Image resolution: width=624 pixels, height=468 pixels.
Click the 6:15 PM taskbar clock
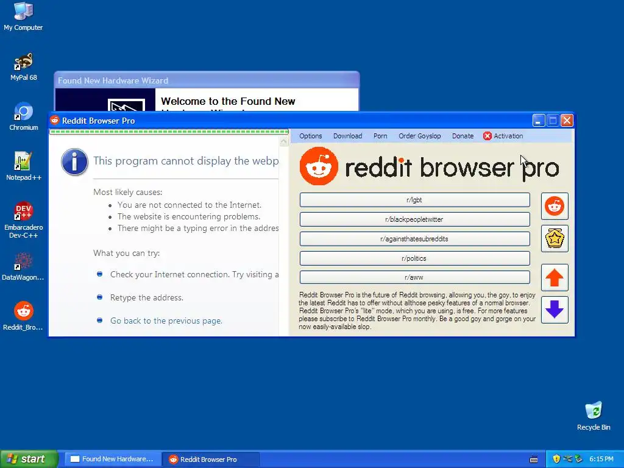[601, 459]
